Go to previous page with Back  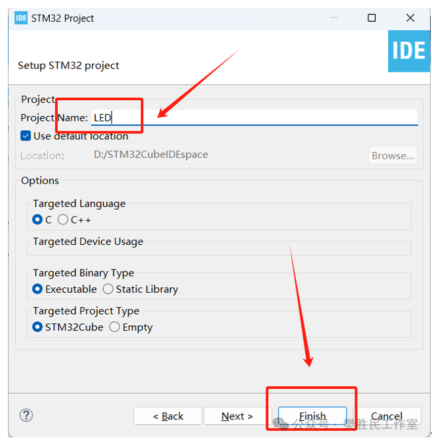pos(168,415)
